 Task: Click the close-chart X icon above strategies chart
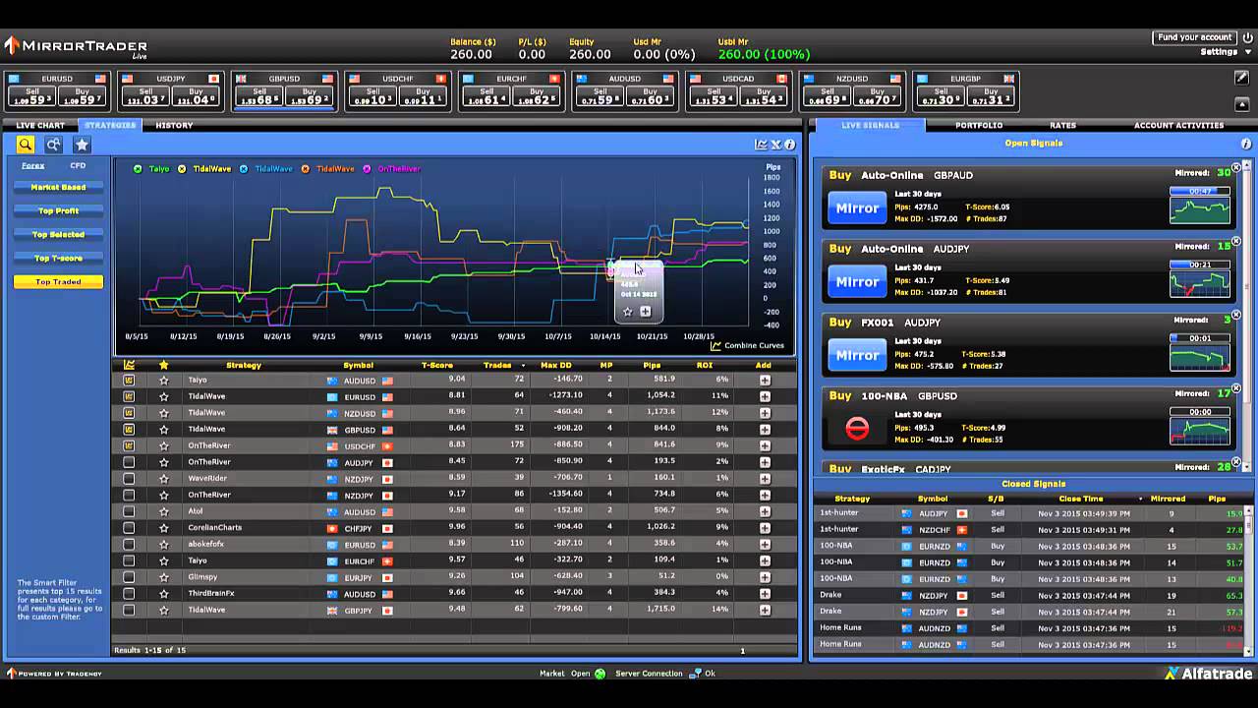(x=775, y=145)
